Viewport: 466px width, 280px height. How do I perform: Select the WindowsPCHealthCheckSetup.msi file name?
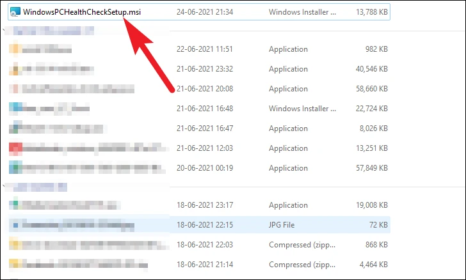click(x=82, y=12)
